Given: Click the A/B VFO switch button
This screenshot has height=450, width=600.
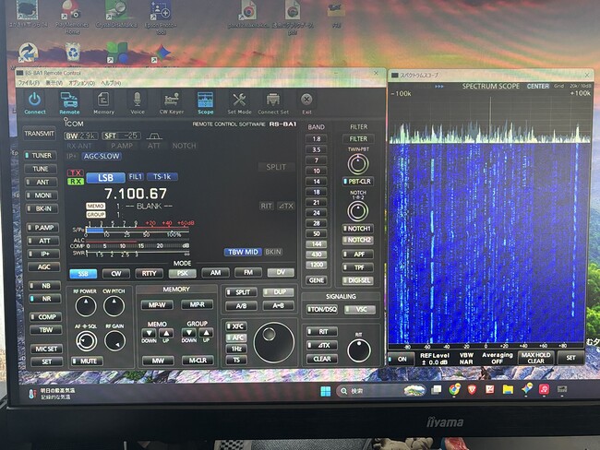Looking at the screenshot, I should [x=241, y=306].
